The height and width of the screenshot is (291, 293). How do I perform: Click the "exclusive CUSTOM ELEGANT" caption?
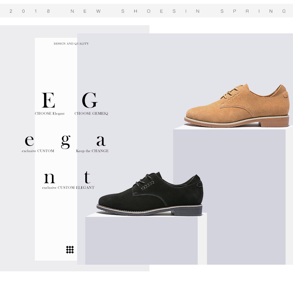pyautogui.click(x=68, y=188)
